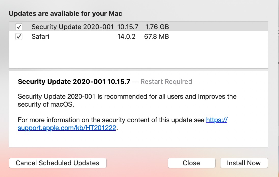Cancel the scheduled updates
Screen dimensions: 279x177
[x=58, y=163]
